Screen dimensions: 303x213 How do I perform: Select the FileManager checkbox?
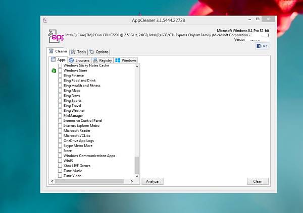[x=60, y=115]
